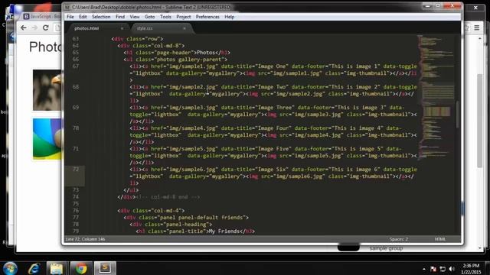The image size is (490, 275).
Task: Close the Sublime Text window
Action: coord(452,6)
